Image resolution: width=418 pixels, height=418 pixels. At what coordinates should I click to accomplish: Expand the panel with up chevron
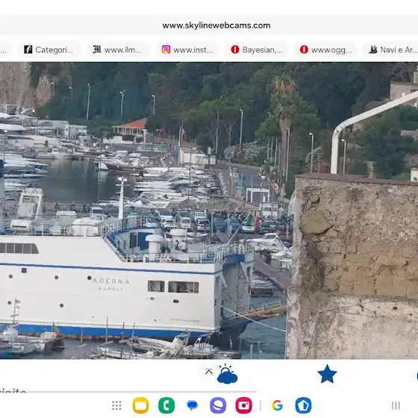pyautogui.click(x=209, y=372)
